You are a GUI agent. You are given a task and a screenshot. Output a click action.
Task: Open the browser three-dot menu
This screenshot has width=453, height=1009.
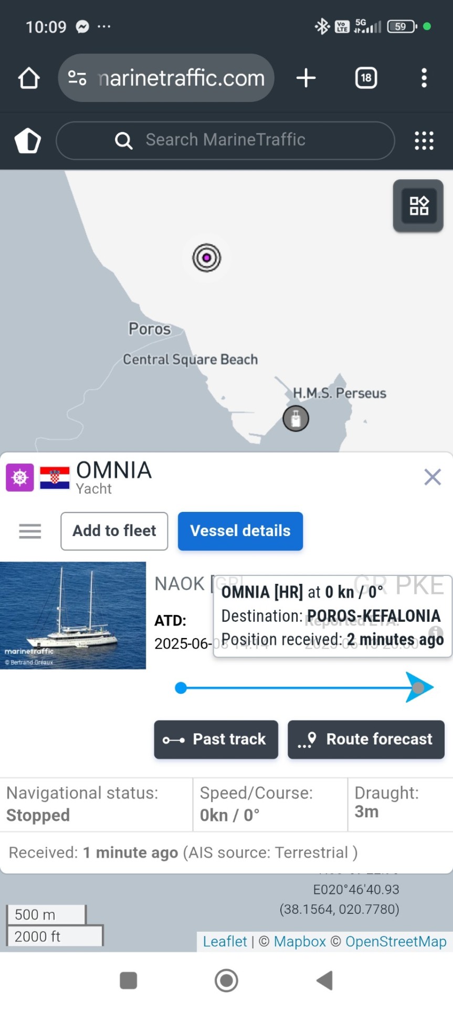(x=424, y=78)
